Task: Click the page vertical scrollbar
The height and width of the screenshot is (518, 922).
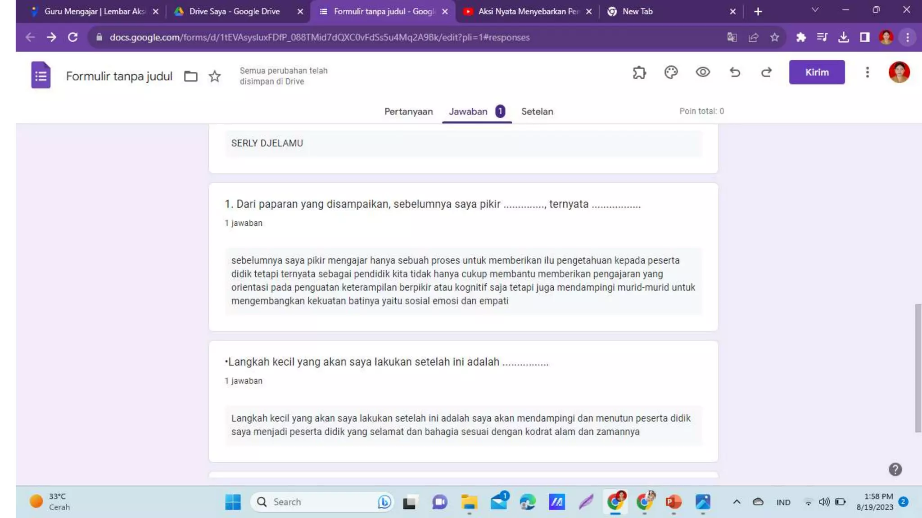Action: (x=918, y=368)
